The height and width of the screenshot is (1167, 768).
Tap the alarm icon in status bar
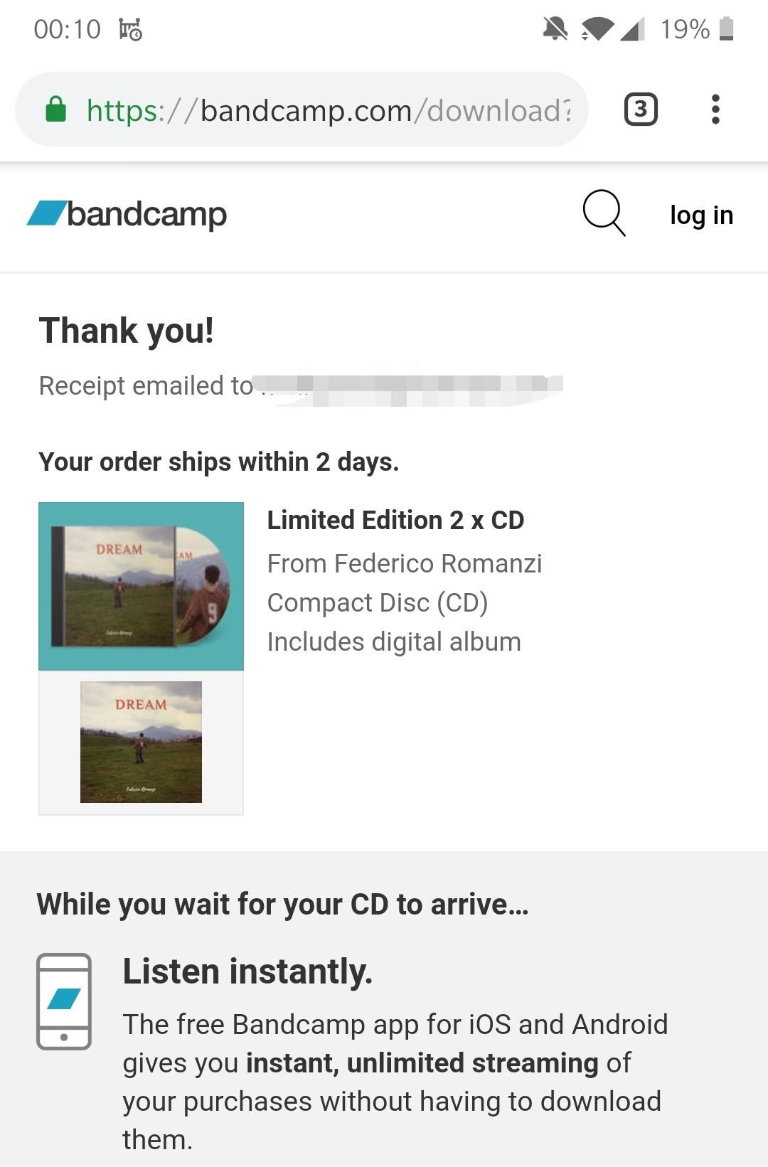point(131,29)
